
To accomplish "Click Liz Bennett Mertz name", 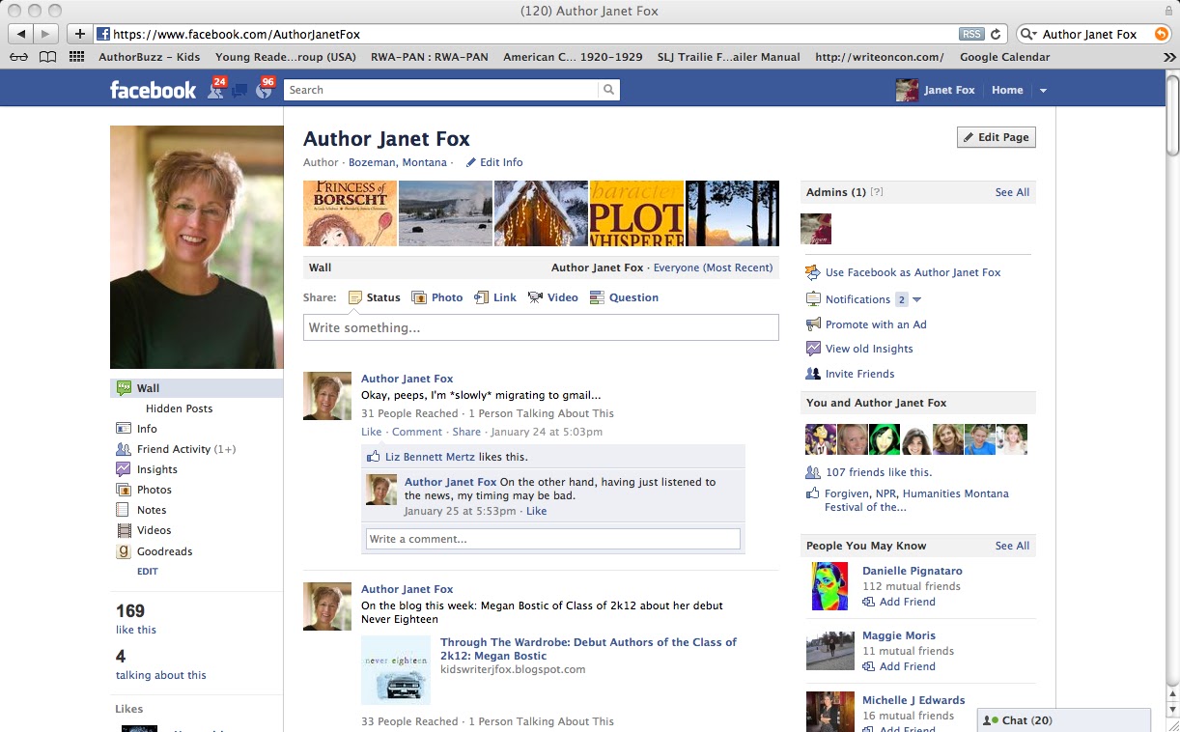I will pyautogui.click(x=430, y=457).
